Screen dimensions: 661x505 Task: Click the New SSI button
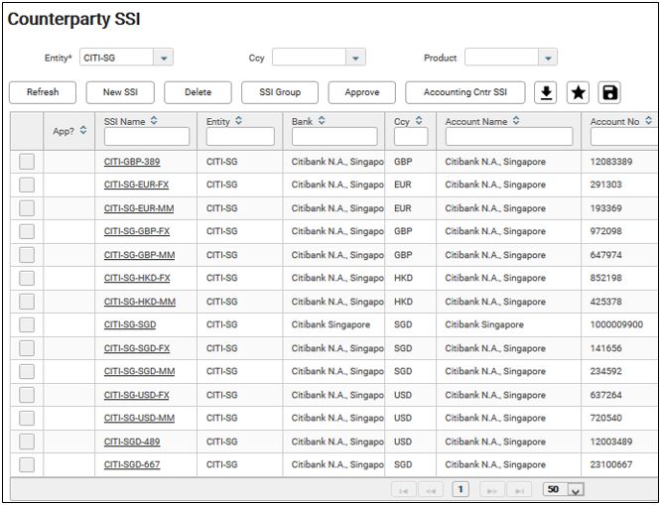[x=120, y=92]
